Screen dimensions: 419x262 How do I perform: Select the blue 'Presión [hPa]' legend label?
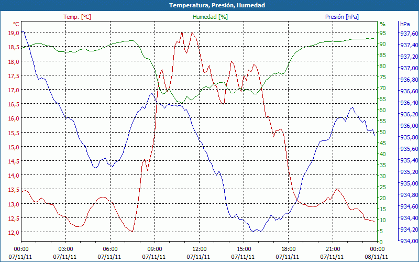tap(342, 17)
